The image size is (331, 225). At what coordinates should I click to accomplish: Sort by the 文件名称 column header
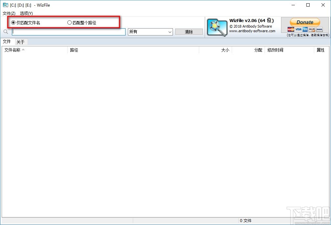(x=35, y=50)
